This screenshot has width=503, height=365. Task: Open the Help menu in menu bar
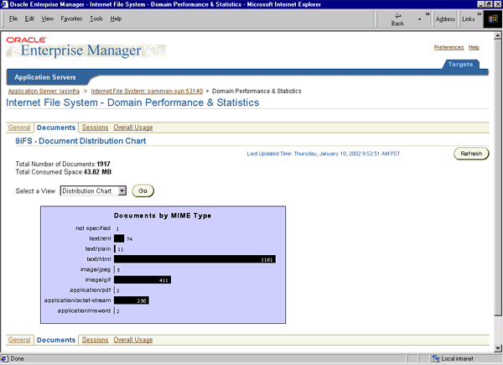[x=116, y=19]
